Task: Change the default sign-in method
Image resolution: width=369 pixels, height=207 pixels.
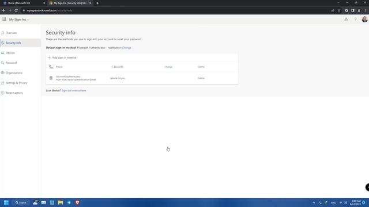Action: (127, 48)
